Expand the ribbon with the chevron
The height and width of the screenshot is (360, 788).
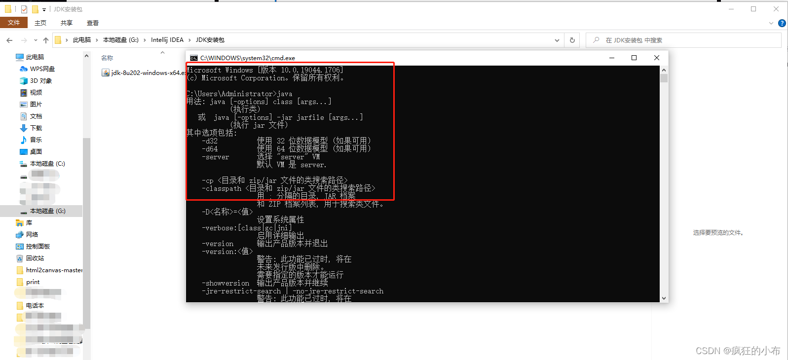pyautogui.click(x=771, y=23)
